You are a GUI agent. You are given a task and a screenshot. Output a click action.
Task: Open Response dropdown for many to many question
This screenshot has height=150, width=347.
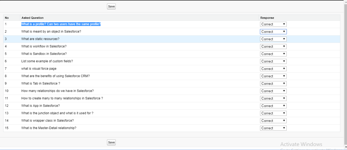[x=273, y=98]
